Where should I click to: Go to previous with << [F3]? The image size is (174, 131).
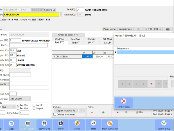(x=148, y=29)
